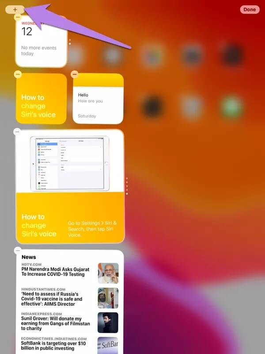Open the small 'How to change Siri's voice' tip
Viewport: 265px width, 354px height.
41,99
